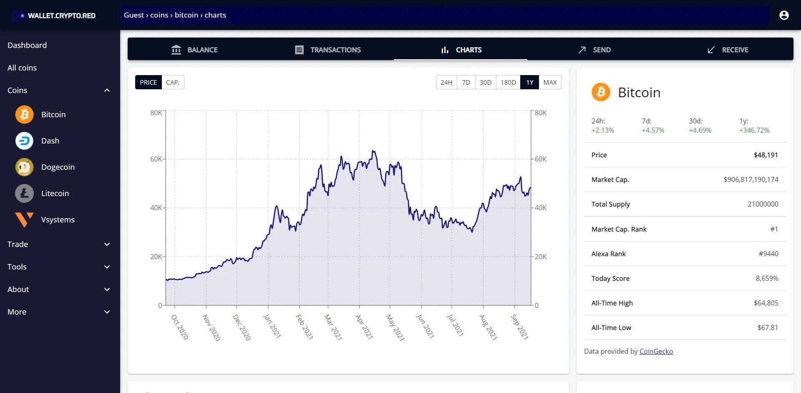Switch chart to CAP. view
Viewport: 801px width, 393px height.
tap(173, 82)
